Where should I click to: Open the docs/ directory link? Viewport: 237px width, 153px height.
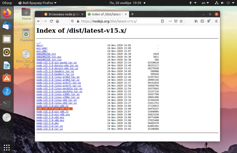[40, 45]
